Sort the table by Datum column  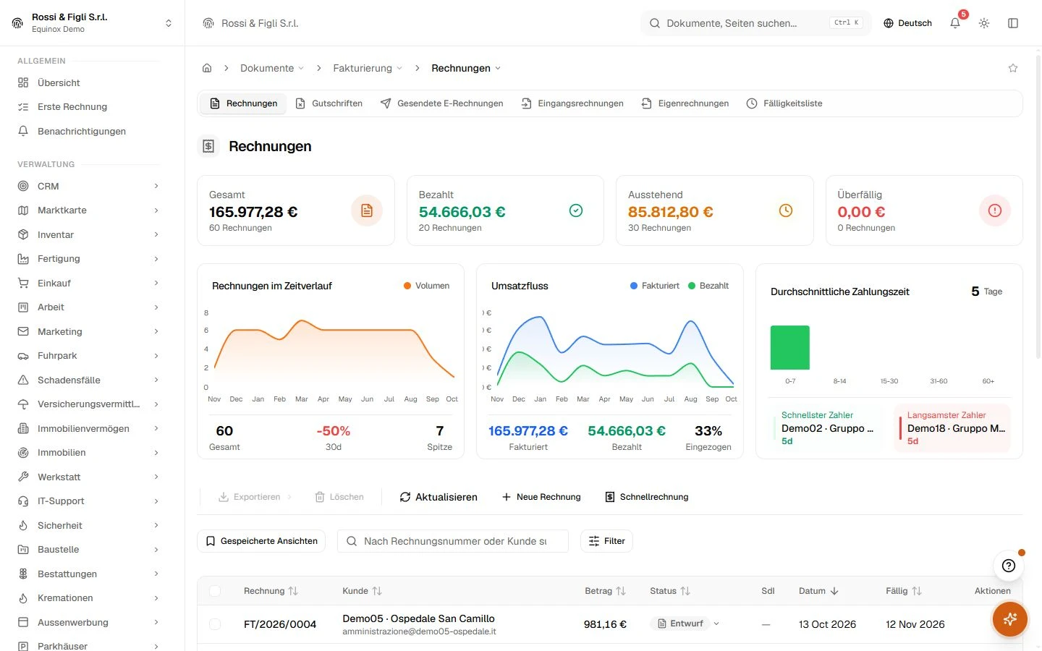pyautogui.click(x=818, y=591)
